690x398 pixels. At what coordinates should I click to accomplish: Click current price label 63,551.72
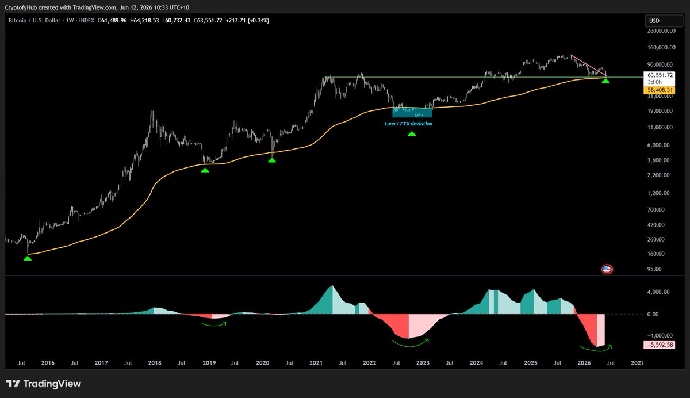click(660, 75)
